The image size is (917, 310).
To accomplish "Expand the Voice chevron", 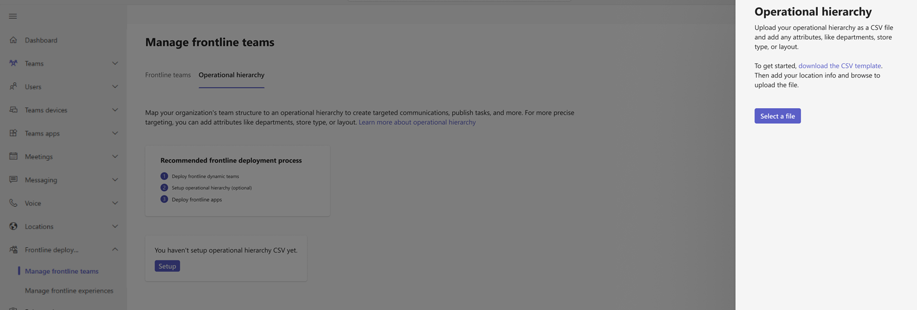I will coord(115,203).
